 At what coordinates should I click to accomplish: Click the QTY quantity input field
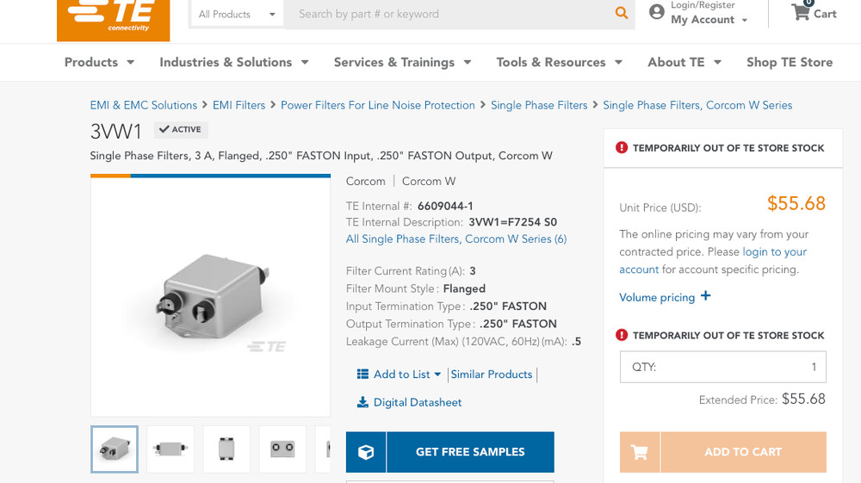click(x=722, y=367)
